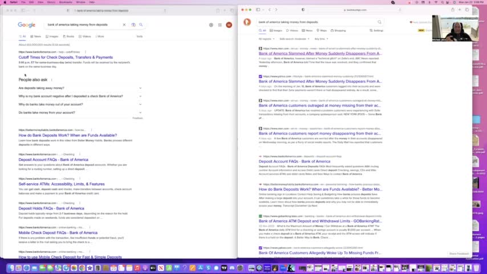Screen dimensions: 487x274
Task: Click the Google logo
Action: coord(27,25)
